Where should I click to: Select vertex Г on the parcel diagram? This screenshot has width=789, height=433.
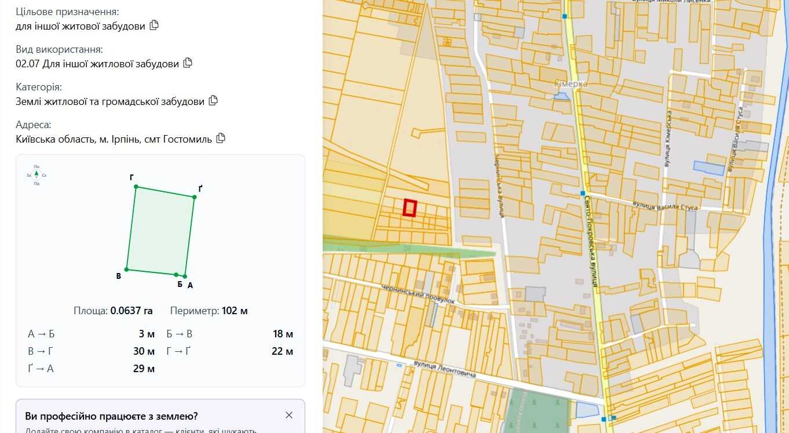pyautogui.click(x=136, y=187)
